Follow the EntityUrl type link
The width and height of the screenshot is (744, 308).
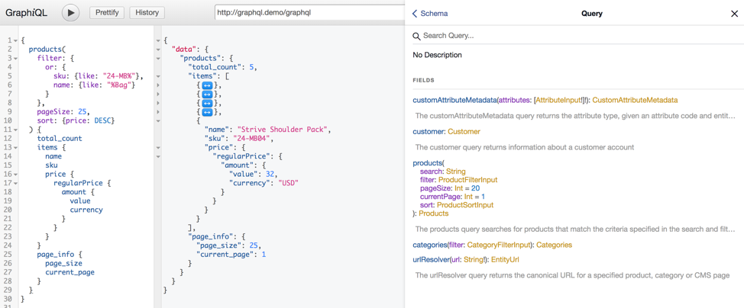pyautogui.click(x=505, y=260)
